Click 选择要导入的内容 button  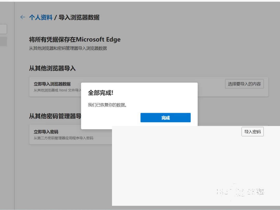pyautogui.click(x=244, y=84)
